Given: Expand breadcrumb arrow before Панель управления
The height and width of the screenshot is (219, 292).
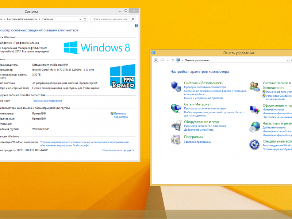Looking at the screenshot, I should tap(182, 60).
